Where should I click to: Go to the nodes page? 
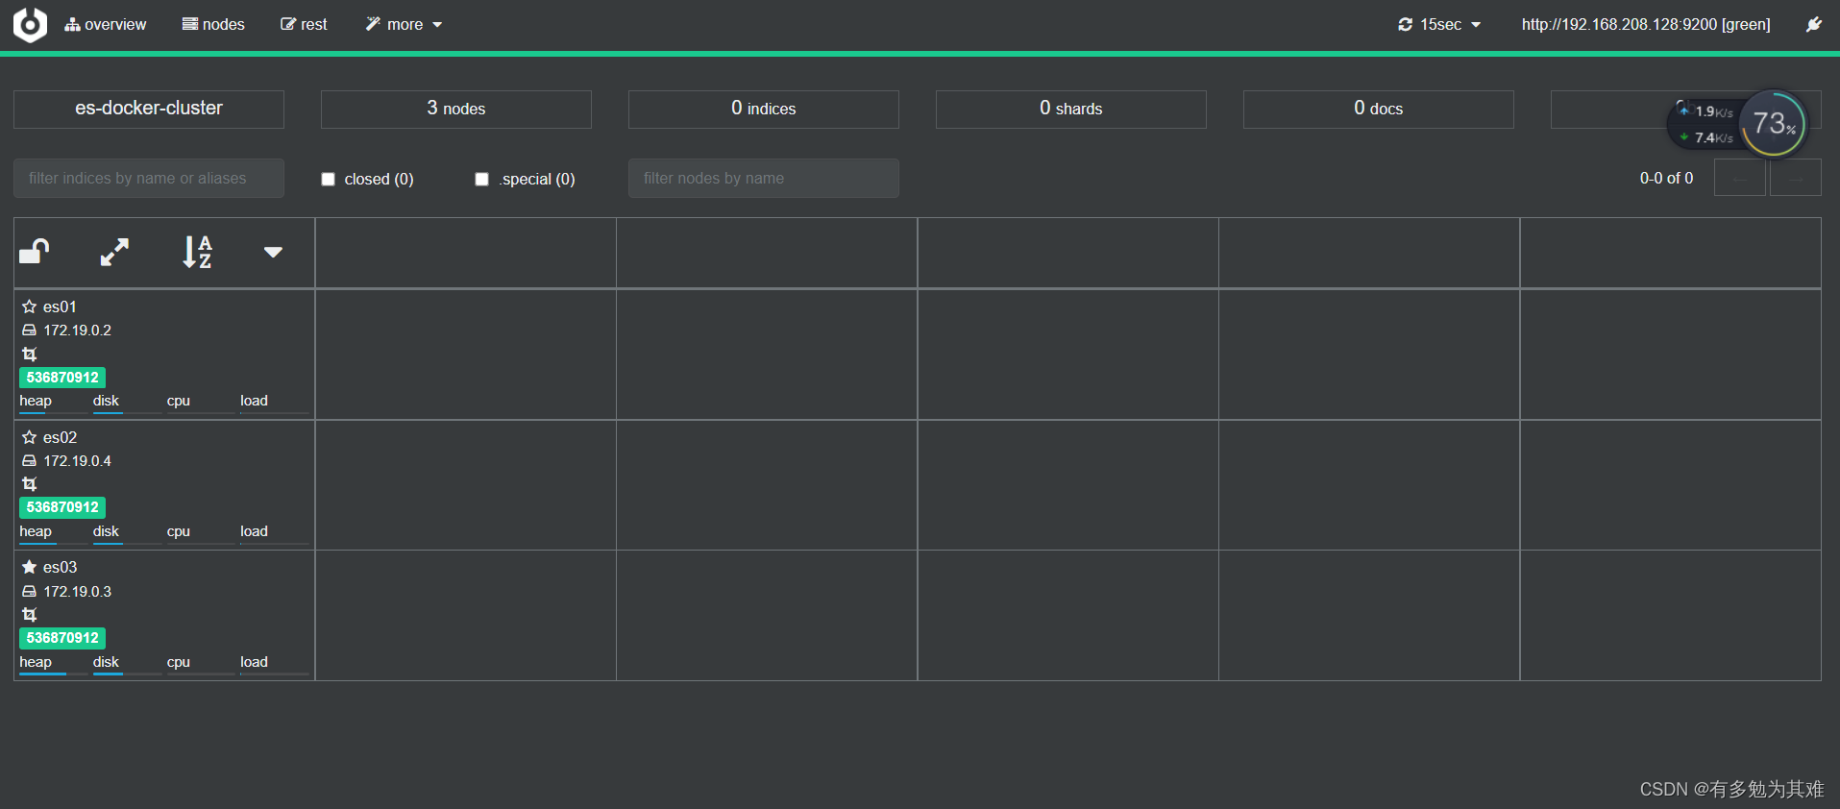pyautogui.click(x=213, y=25)
